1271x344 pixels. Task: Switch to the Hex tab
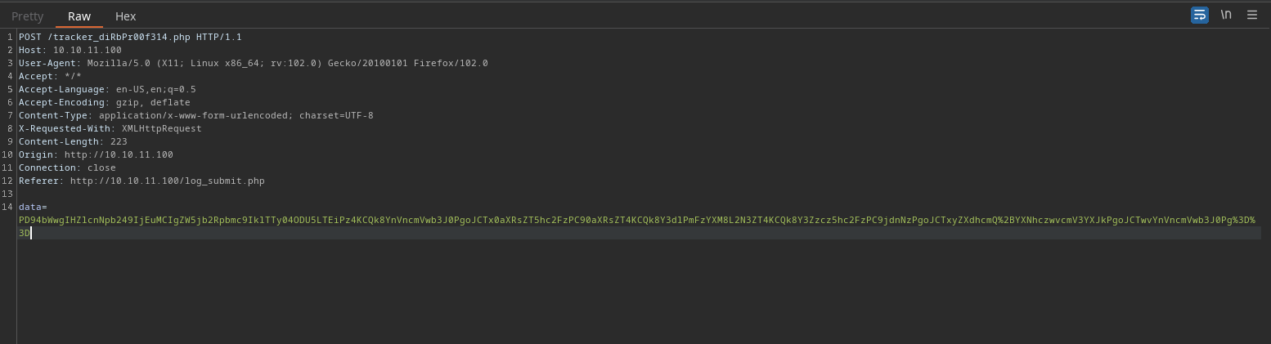click(125, 16)
